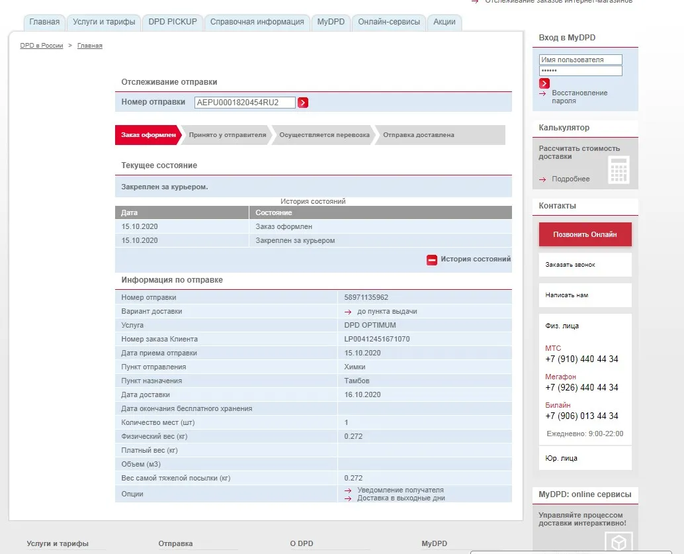Click origin value Химки
The width and height of the screenshot is (684, 554).
coord(355,367)
